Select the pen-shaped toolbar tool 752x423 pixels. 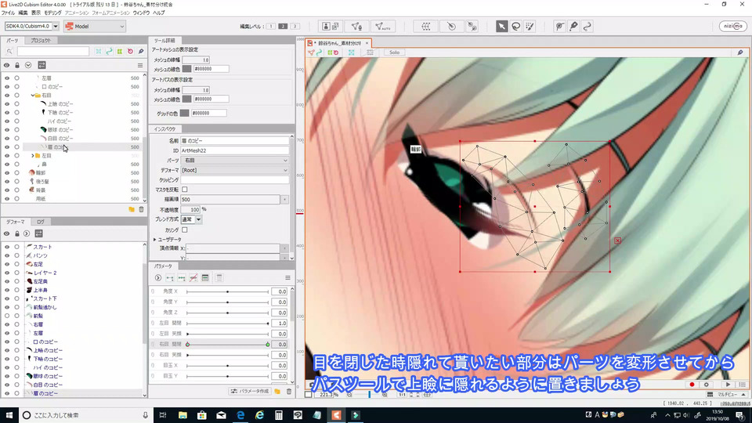click(573, 27)
